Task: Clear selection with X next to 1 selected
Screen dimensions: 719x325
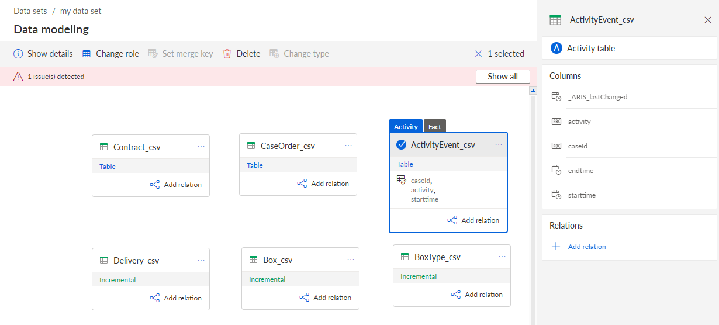Action: pyautogui.click(x=479, y=54)
